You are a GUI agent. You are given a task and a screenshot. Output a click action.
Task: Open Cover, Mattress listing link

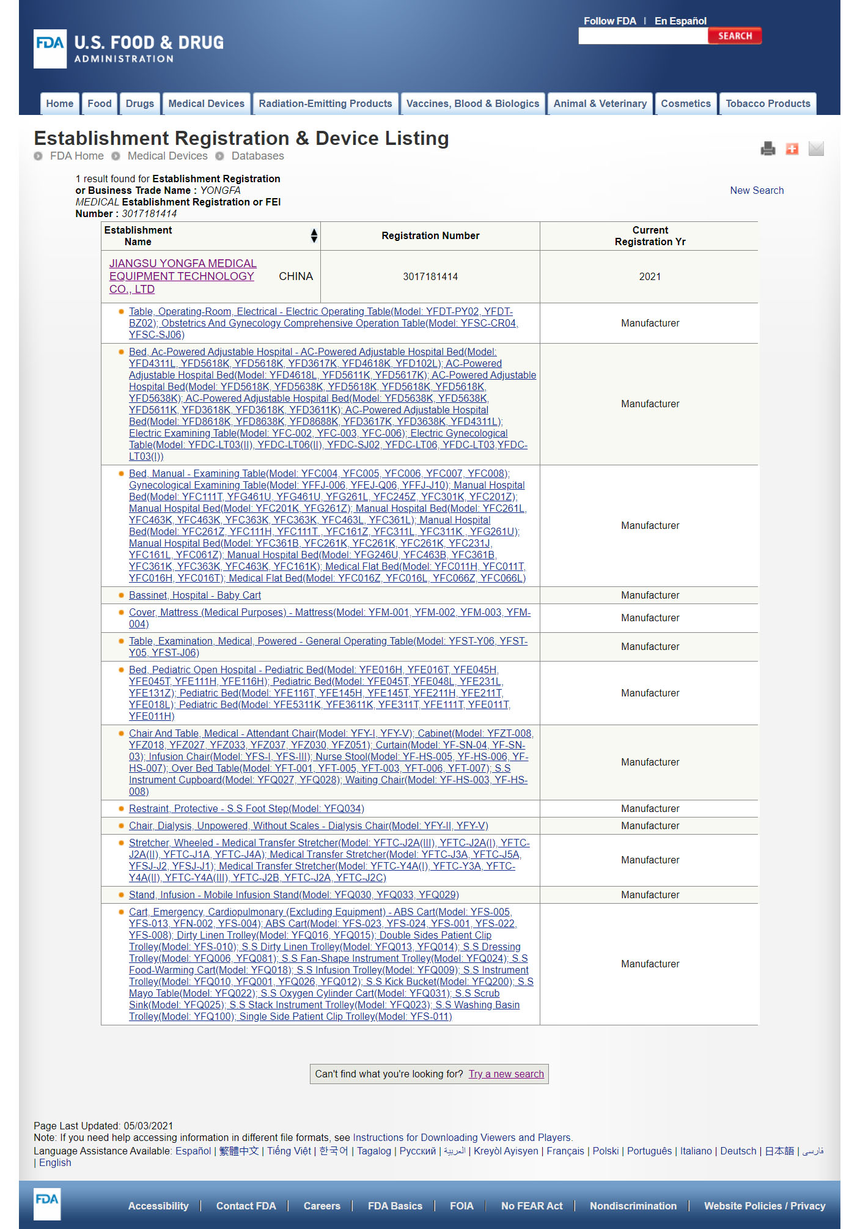point(329,618)
